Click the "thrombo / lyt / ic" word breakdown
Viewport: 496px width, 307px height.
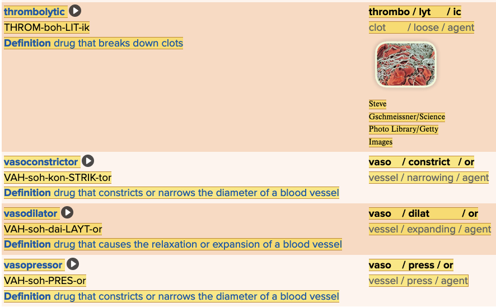(415, 12)
